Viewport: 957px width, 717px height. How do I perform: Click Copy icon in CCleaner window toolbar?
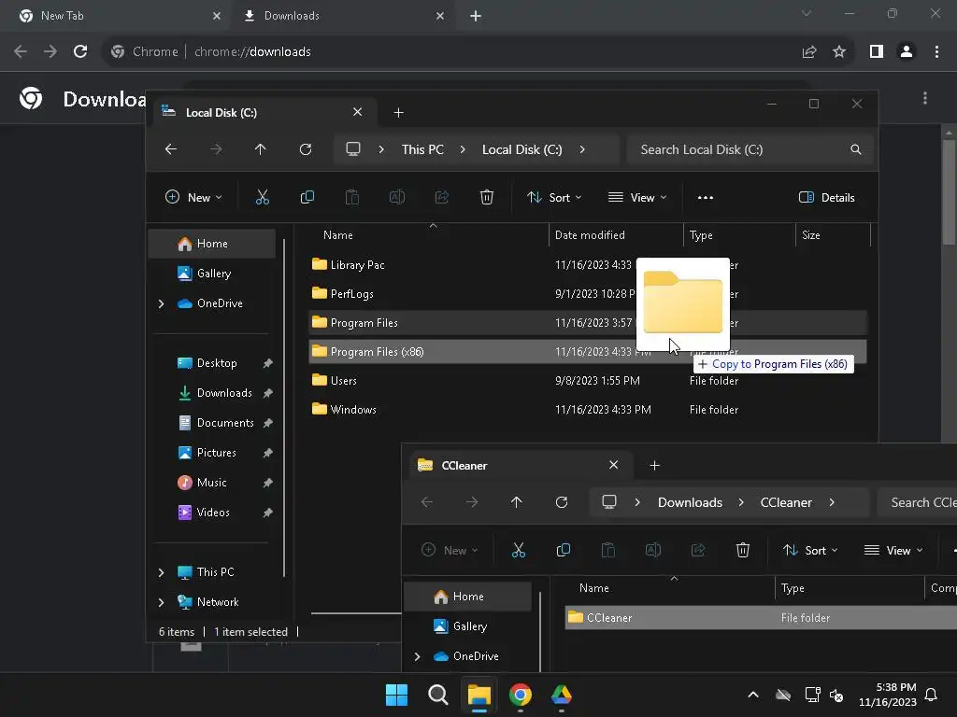tap(564, 551)
